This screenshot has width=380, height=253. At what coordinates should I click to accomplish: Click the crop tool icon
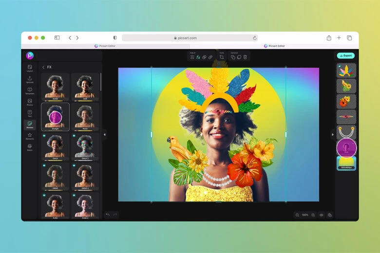pyautogui.click(x=222, y=57)
